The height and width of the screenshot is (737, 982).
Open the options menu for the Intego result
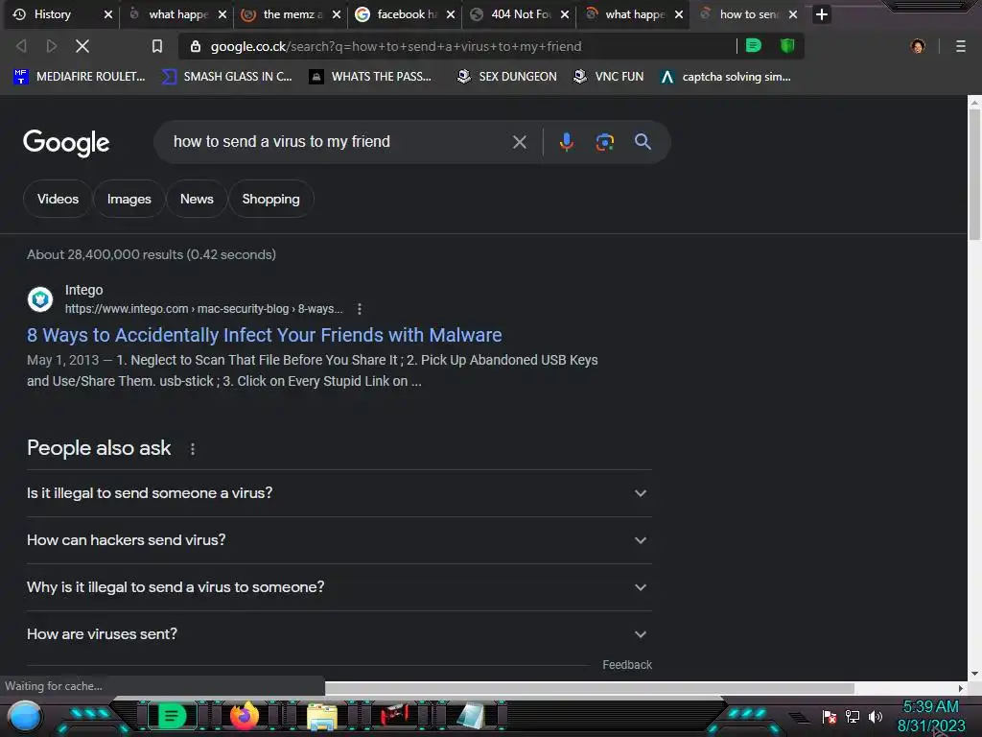click(359, 309)
